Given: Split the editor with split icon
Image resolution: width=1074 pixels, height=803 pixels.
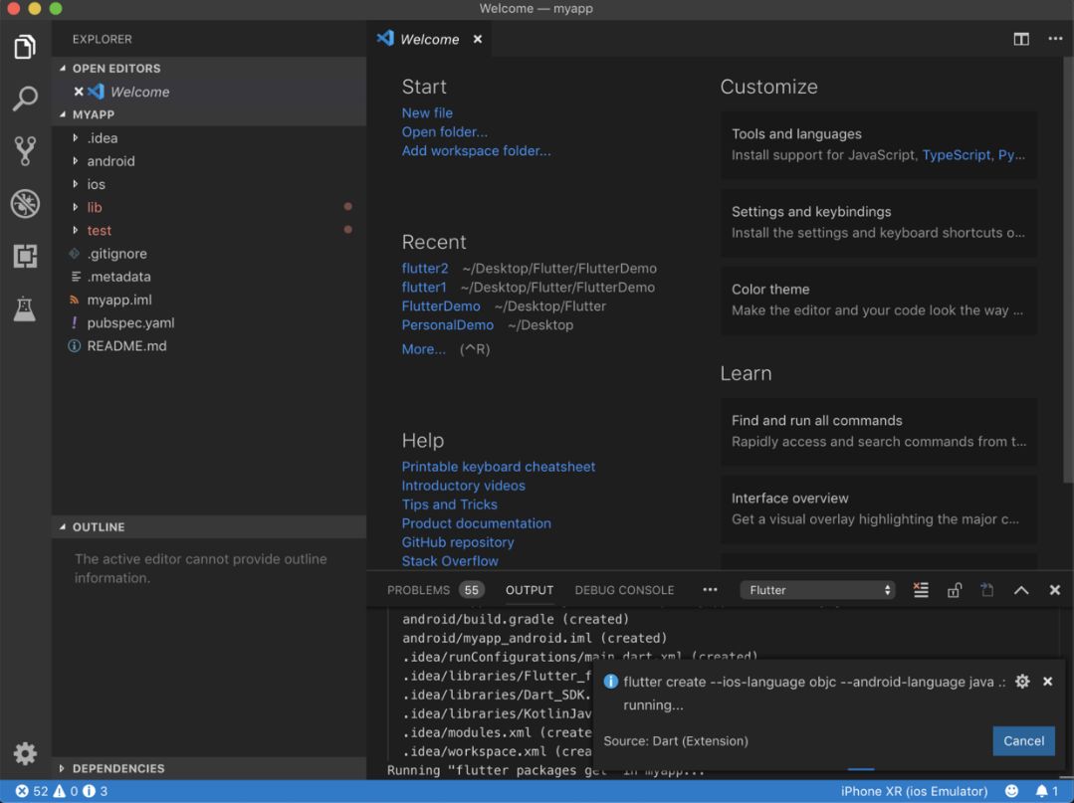Looking at the screenshot, I should click(1021, 39).
